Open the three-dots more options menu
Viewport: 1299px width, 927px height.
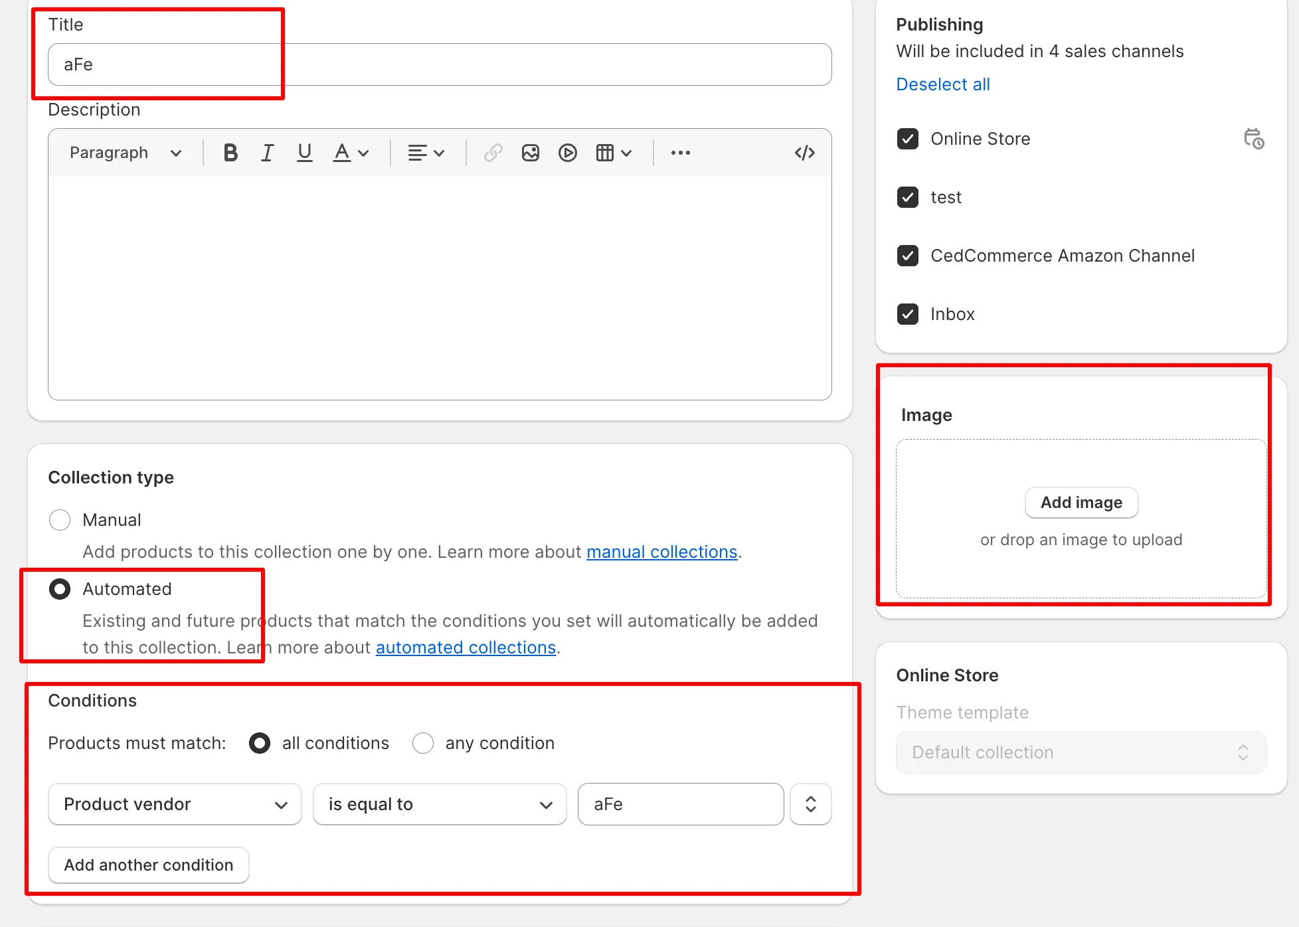[680, 153]
